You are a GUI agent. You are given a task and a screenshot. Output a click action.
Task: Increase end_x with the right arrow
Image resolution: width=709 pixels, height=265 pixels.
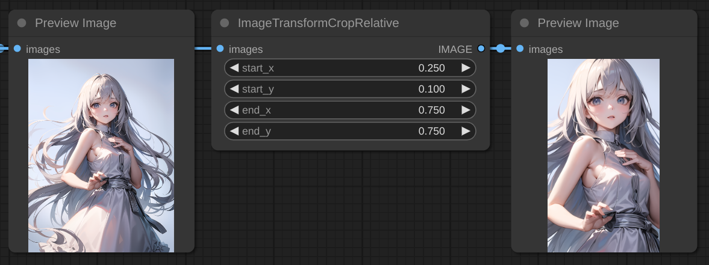click(x=466, y=110)
